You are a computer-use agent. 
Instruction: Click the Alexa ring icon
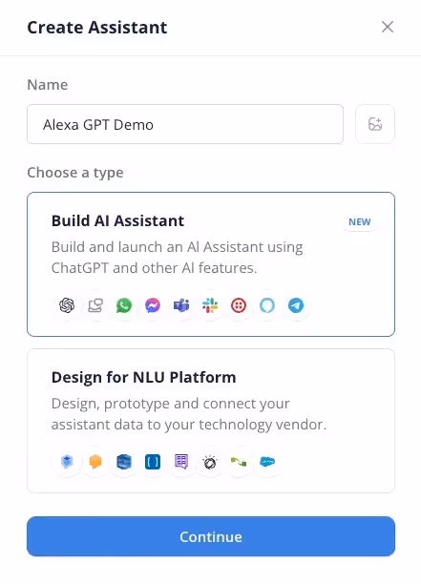pyautogui.click(x=267, y=305)
